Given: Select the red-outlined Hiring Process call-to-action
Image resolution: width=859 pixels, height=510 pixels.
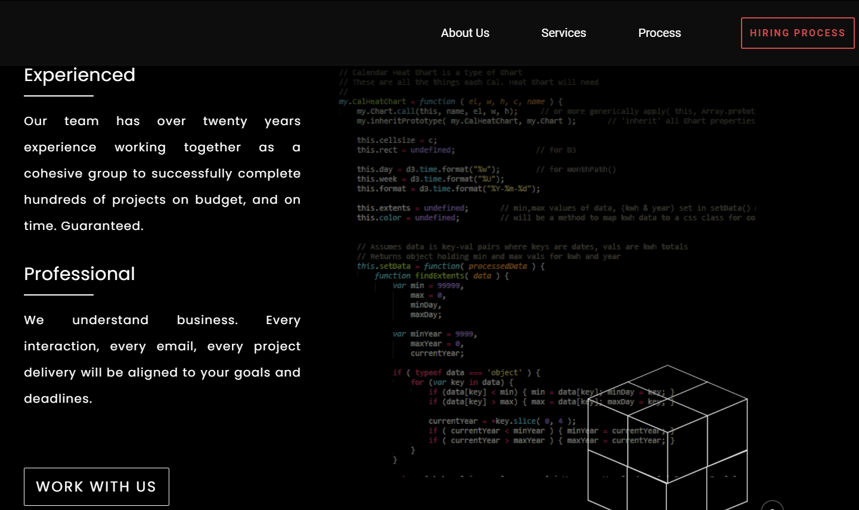Looking at the screenshot, I should click(798, 33).
